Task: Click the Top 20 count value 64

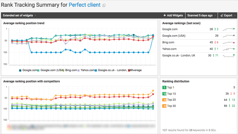Action: pyautogui.click(x=225, y=100)
